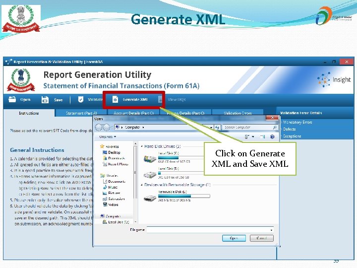This screenshot has height=268, width=357.
Task: Click the address bar refresh icon
Action: [217, 127]
